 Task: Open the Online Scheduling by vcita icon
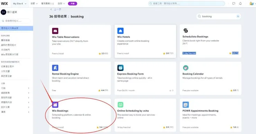(120, 105)
